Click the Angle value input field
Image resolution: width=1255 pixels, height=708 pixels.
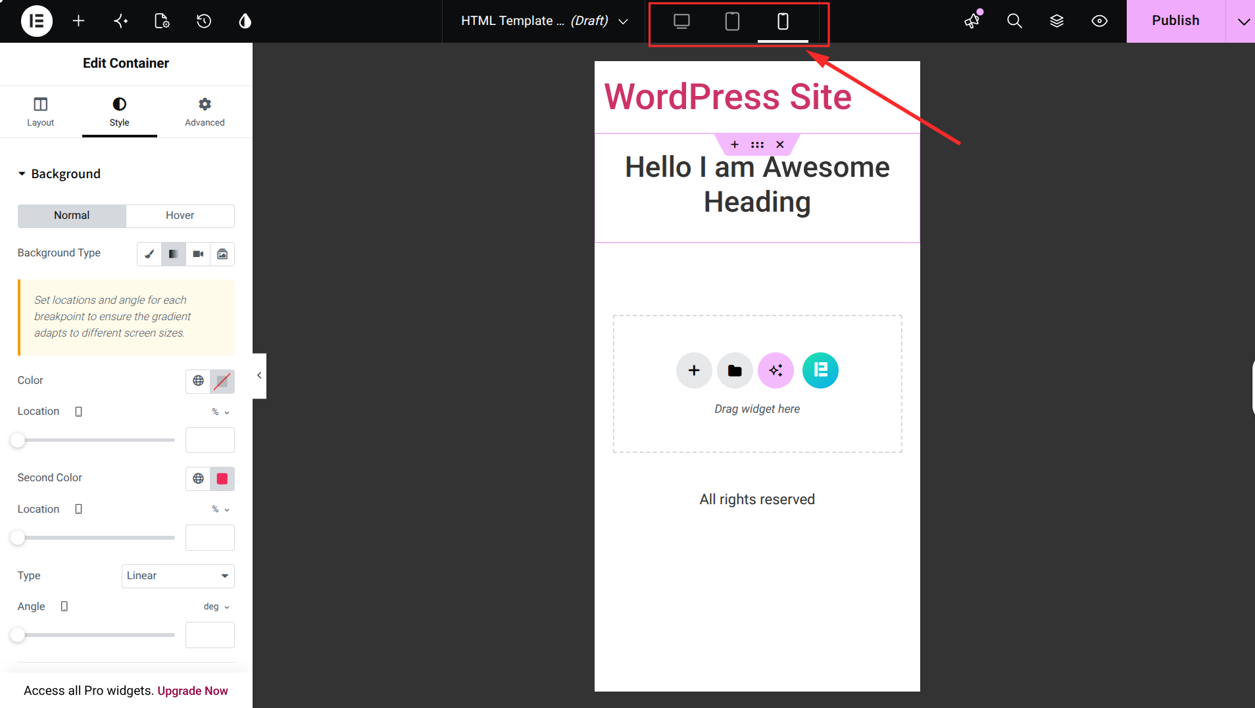tap(210, 635)
